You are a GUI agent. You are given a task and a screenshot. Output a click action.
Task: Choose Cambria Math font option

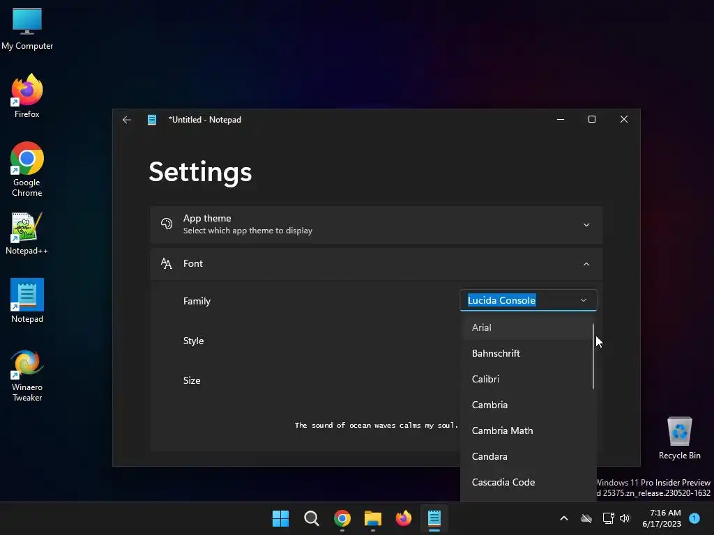click(x=528, y=431)
